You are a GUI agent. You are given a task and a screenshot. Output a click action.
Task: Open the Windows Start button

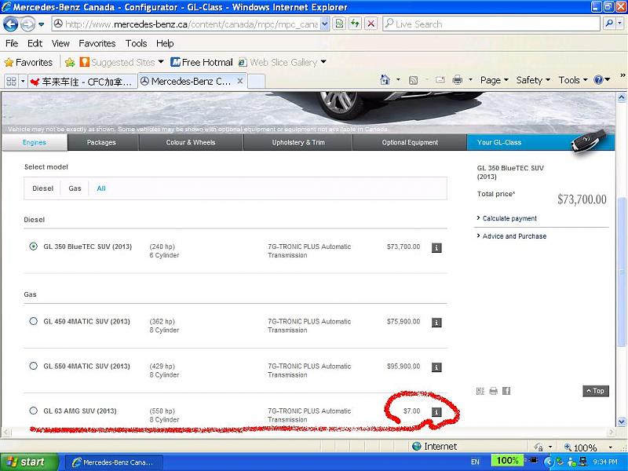click(27, 462)
